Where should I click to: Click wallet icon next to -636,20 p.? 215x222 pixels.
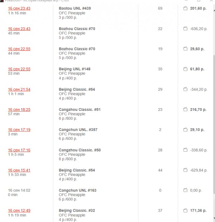(185, 29)
